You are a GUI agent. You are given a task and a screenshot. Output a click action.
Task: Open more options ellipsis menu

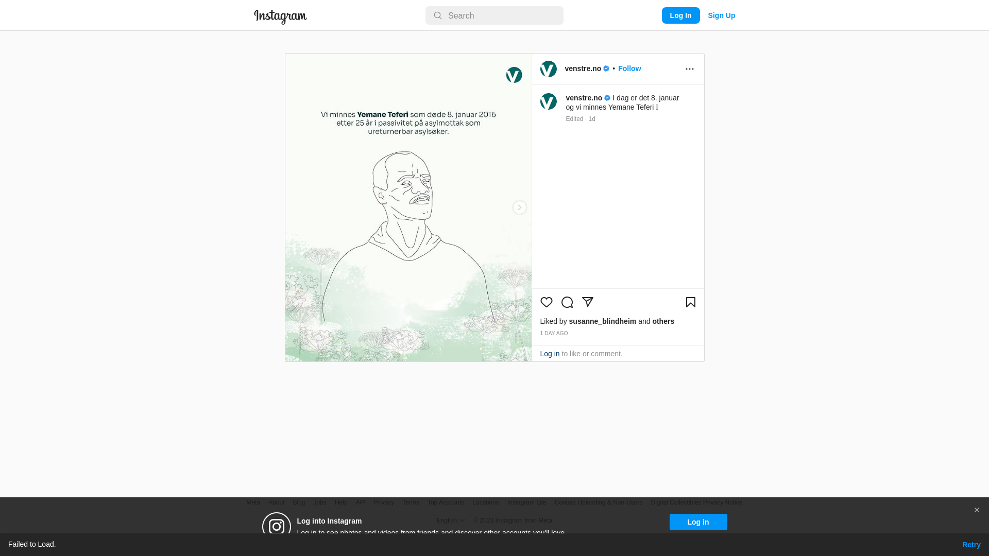pyautogui.click(x=689, y=69)
